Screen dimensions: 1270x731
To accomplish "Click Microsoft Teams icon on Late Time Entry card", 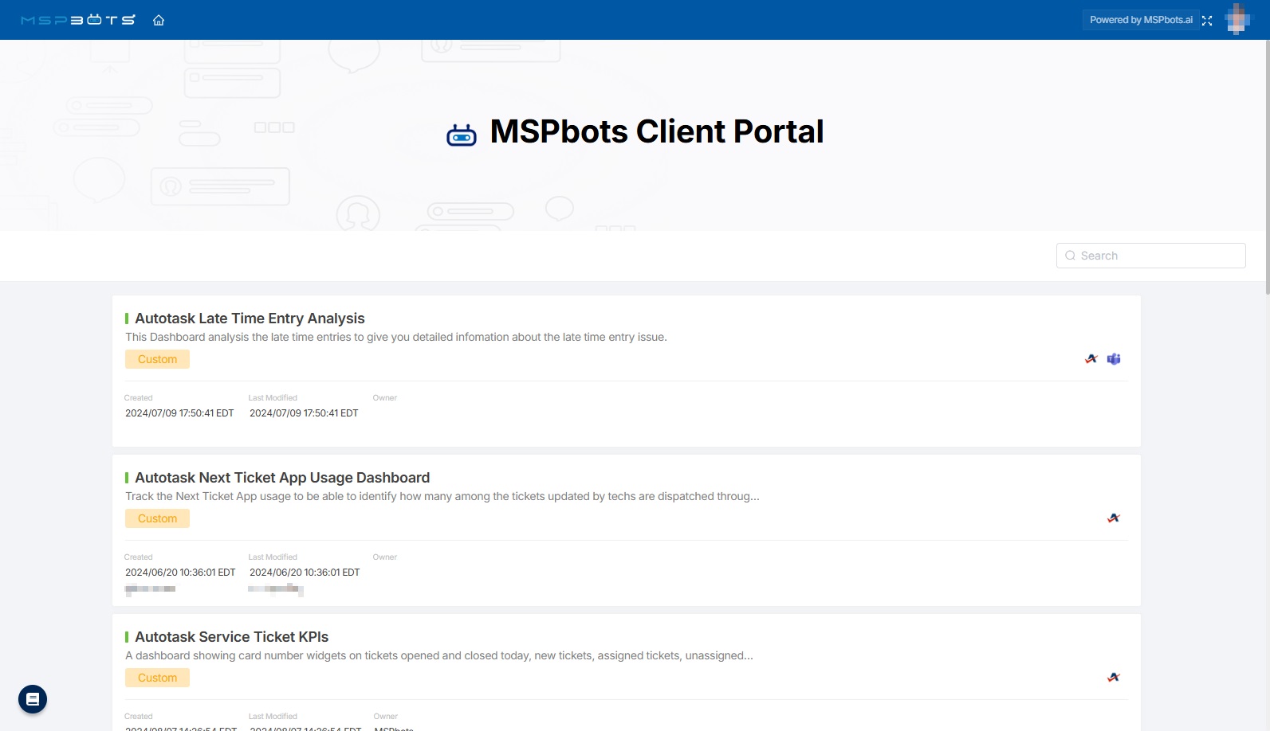I will (x=1114, y=359).
